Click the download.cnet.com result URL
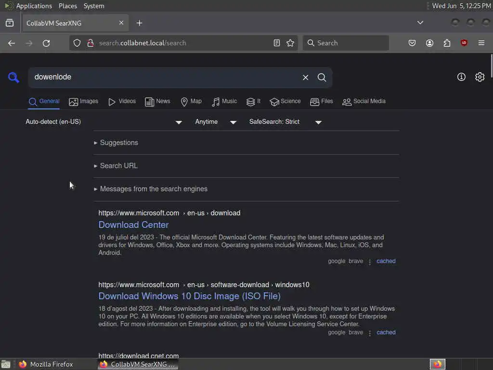Screen dimensions: 493x370 click(138, 356)
